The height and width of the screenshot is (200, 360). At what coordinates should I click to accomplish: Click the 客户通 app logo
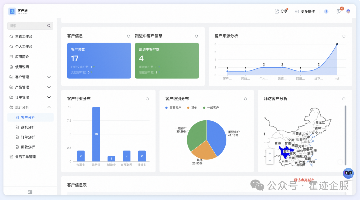click(12, 11)
